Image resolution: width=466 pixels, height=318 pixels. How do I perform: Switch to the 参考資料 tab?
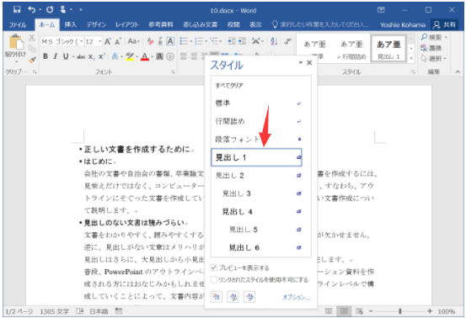(x=160, y=24)
